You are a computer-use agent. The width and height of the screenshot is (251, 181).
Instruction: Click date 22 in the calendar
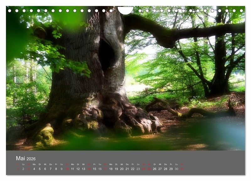coord(133,169)
